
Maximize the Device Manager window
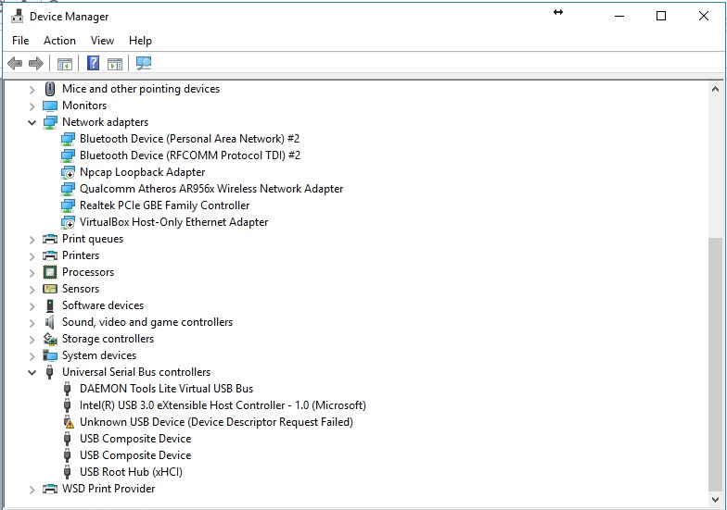(661, 17)
